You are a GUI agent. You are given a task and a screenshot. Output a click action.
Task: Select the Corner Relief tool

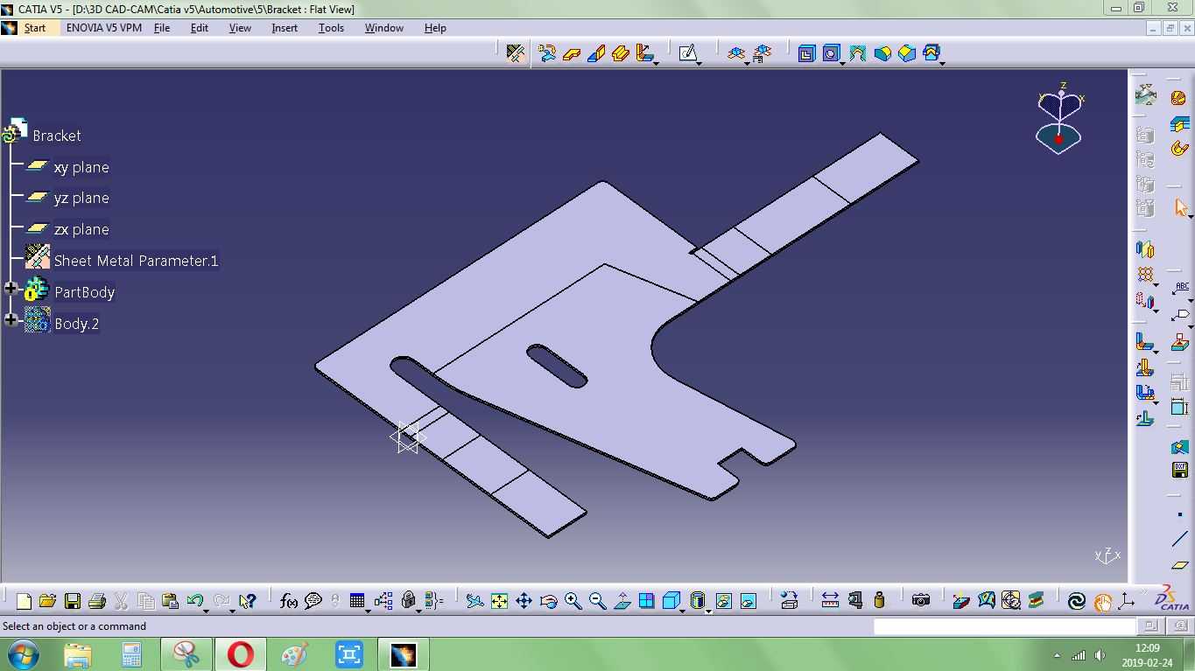coord(857,53)
